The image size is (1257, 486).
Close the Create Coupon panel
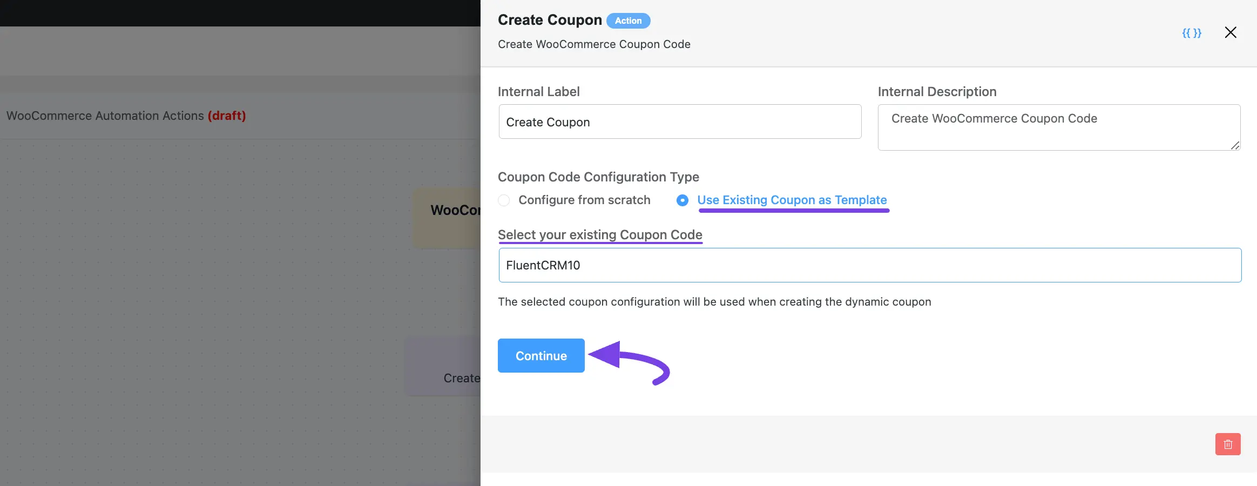click(1231, 32)
